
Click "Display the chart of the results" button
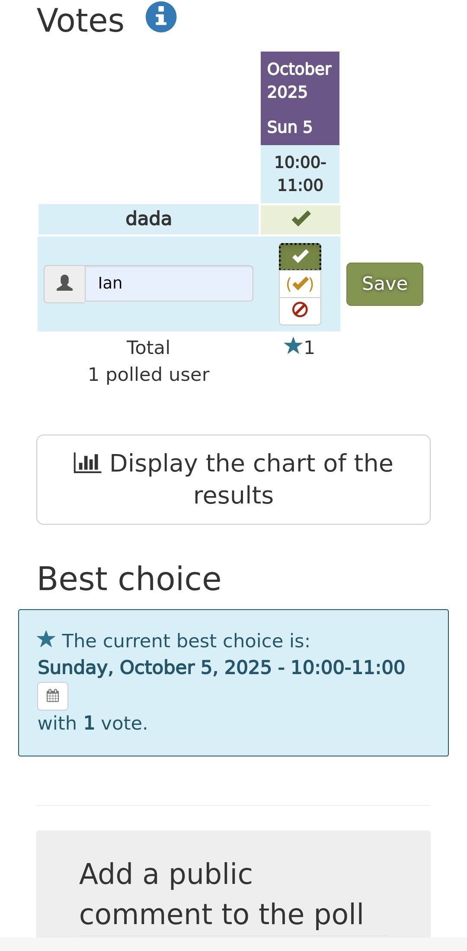[233, 480]
